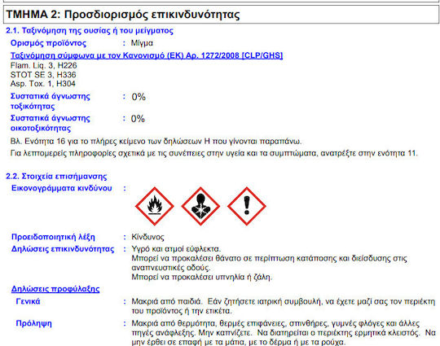Click the Μίγμα value
This screenshot has width=440, height=346.
click(x=142, y=43)
